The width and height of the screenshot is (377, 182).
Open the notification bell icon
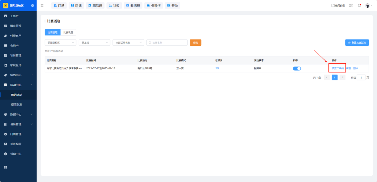point(359,6)
